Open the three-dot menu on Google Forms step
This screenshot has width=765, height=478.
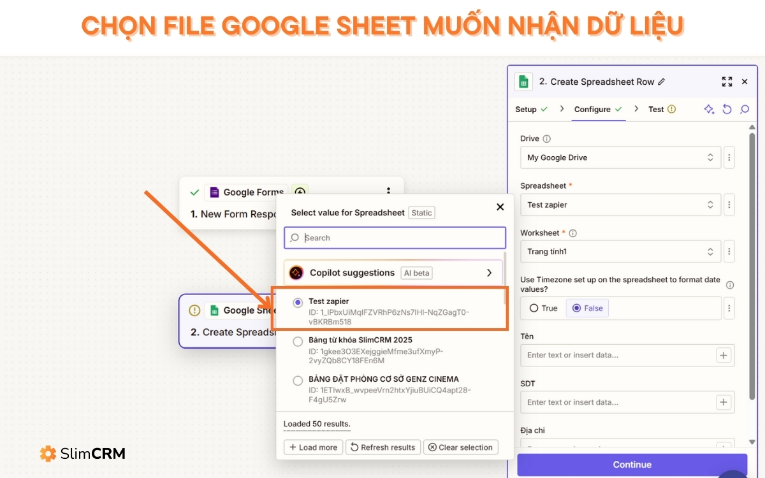point(388,192)
